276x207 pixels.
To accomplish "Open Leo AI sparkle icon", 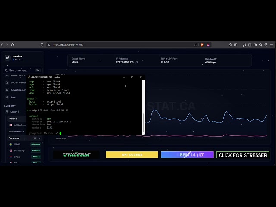I will pos(260,45).
